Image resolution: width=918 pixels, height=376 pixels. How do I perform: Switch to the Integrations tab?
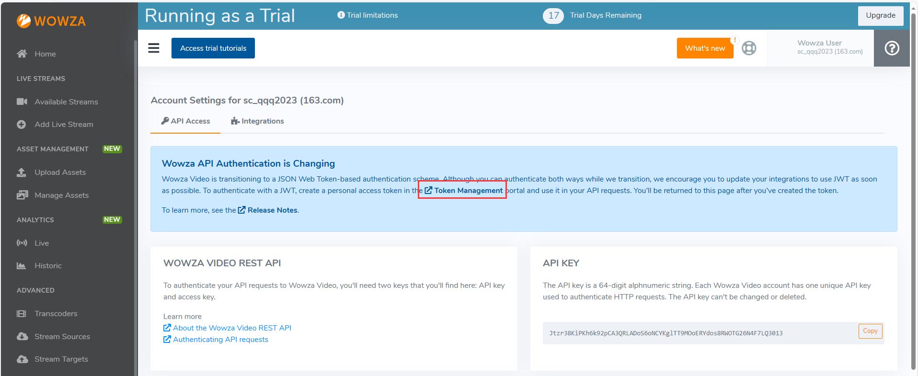(257, 121)
